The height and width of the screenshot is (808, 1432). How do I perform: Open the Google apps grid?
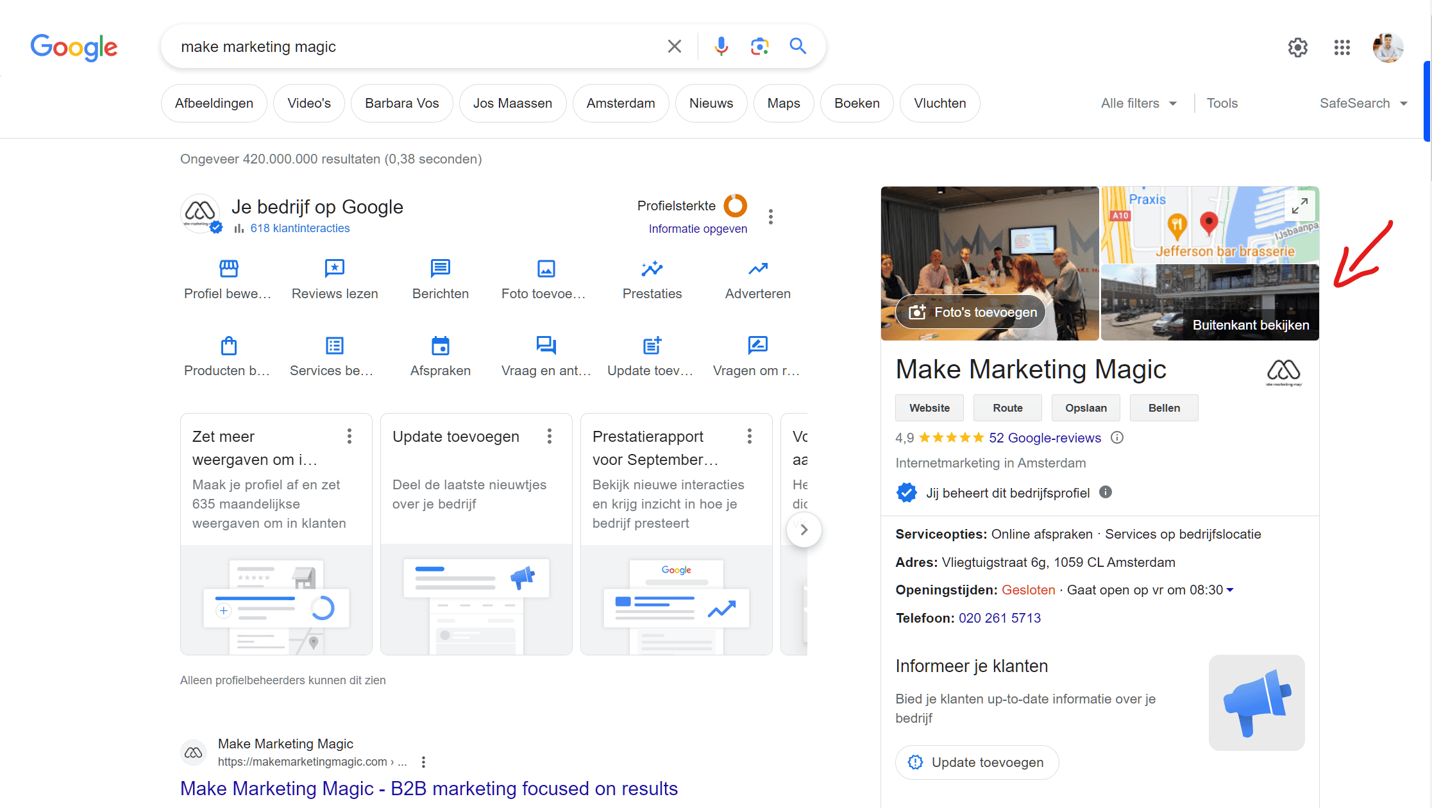tap(1342, 47)
